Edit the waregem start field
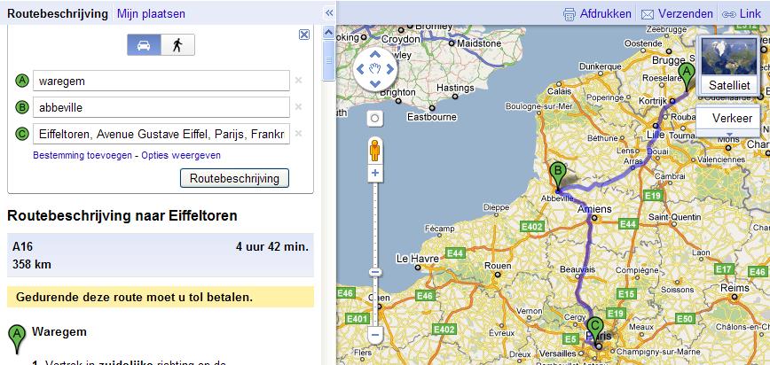The height and width of the screenshot is (365, 770). click(x=161, y=81)
